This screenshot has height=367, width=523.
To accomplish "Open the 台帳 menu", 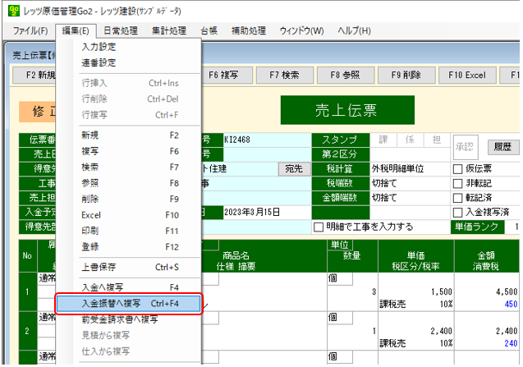I will coord(209,31).
